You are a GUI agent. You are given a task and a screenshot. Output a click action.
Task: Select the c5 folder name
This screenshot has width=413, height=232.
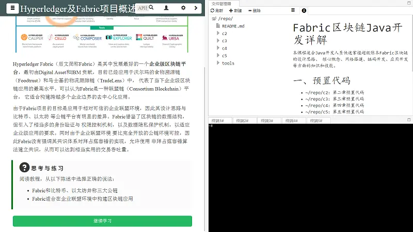coord(225,56)
